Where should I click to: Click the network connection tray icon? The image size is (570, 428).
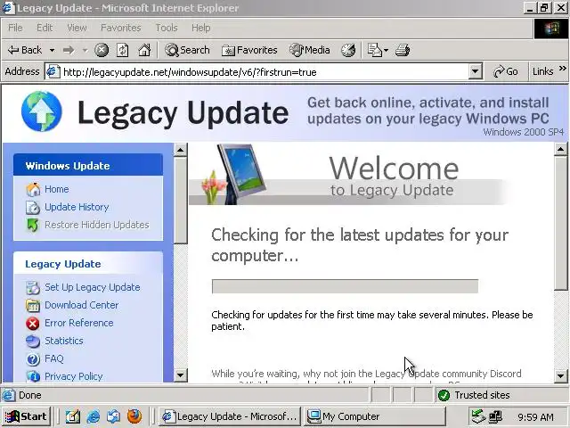click(x=496, y=416)
